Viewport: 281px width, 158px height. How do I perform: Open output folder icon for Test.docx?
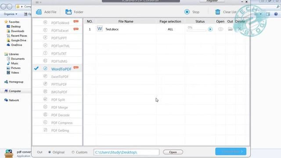point(230,29)
